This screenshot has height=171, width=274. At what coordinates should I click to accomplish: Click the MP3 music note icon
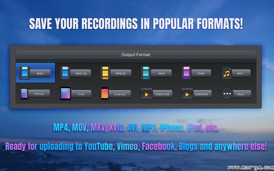[x=227, y=73]
